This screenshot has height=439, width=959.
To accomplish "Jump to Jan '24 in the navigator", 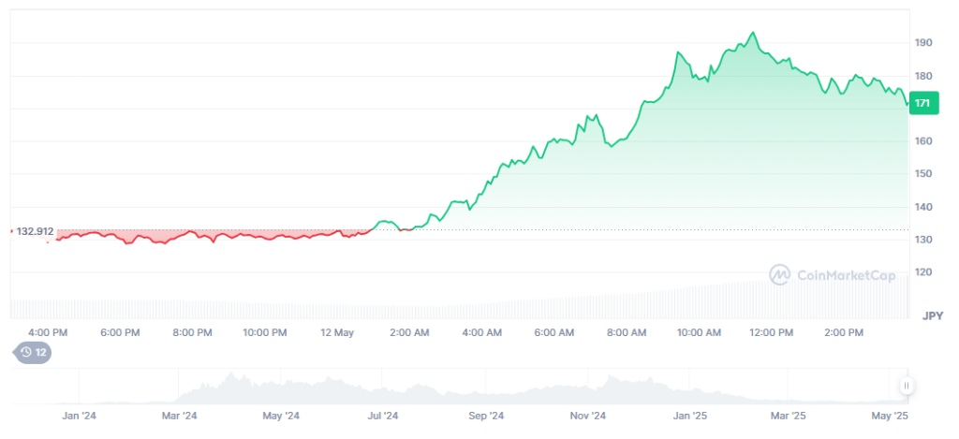I will [x=79, y=415].
